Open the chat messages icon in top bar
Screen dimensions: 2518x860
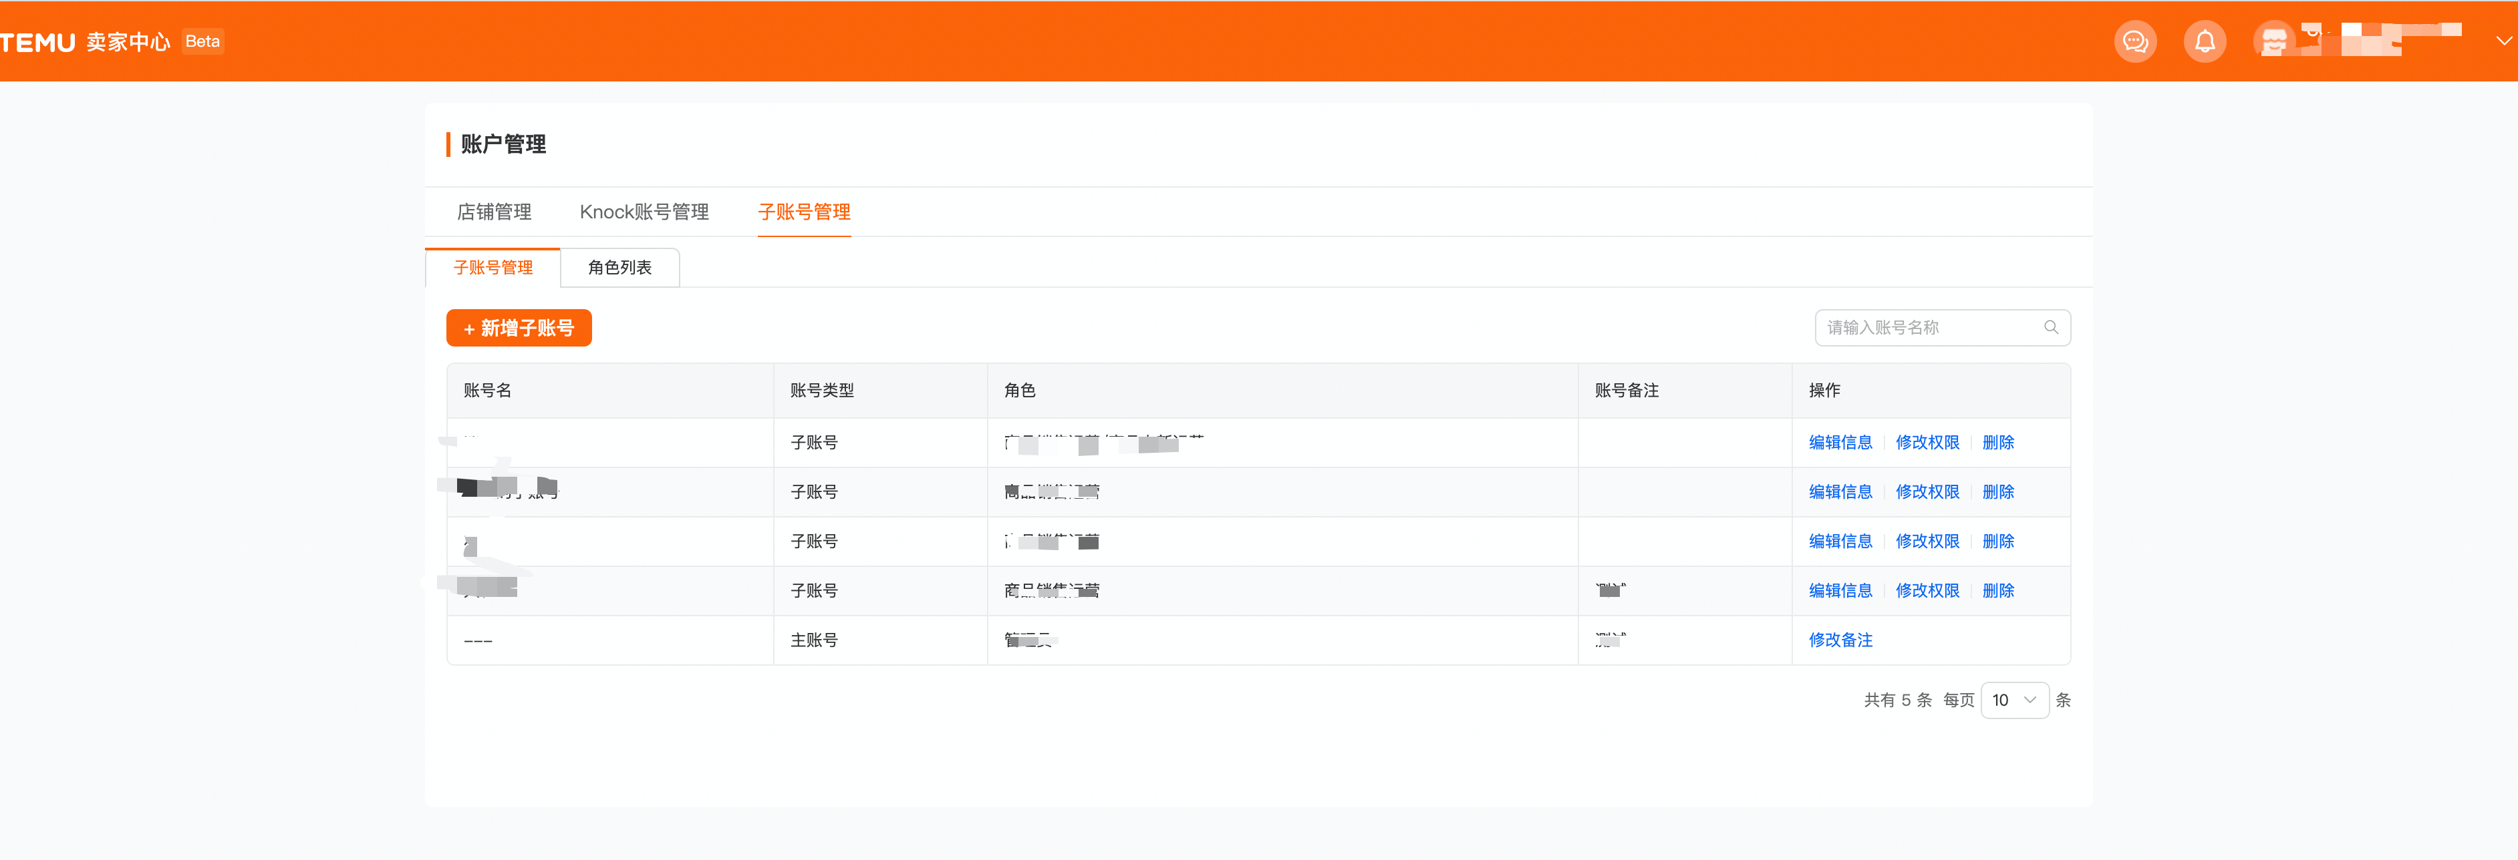pos(2136,40)
